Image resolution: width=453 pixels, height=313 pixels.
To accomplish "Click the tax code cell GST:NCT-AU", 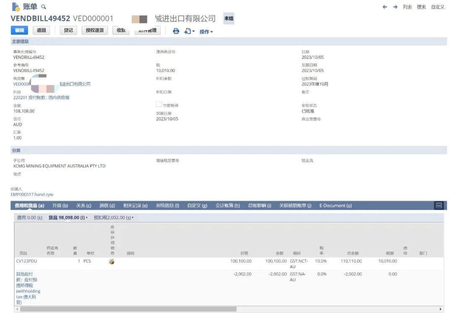I will [299, 264].
